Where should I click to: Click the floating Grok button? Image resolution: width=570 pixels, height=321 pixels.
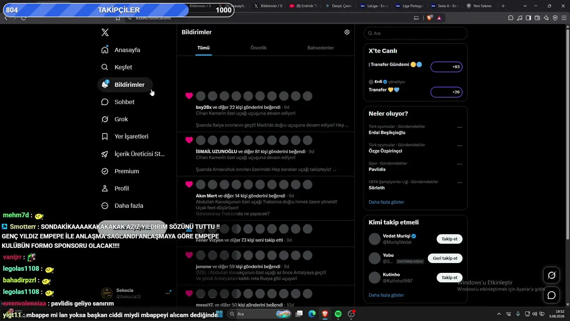coord(551,276)
